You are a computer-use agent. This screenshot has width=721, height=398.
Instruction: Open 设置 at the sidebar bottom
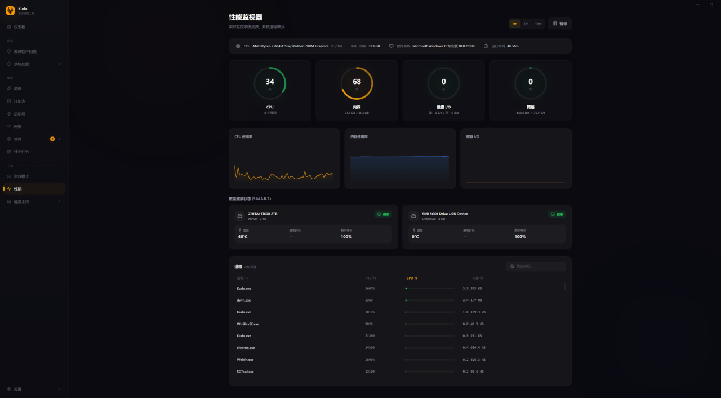point(33,389)
